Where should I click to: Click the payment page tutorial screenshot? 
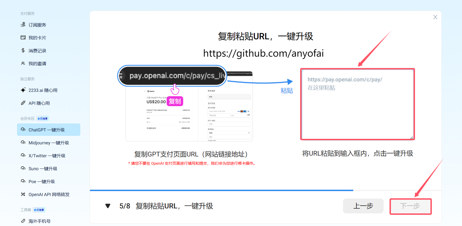pyautogui.click(x=189, y=107)
